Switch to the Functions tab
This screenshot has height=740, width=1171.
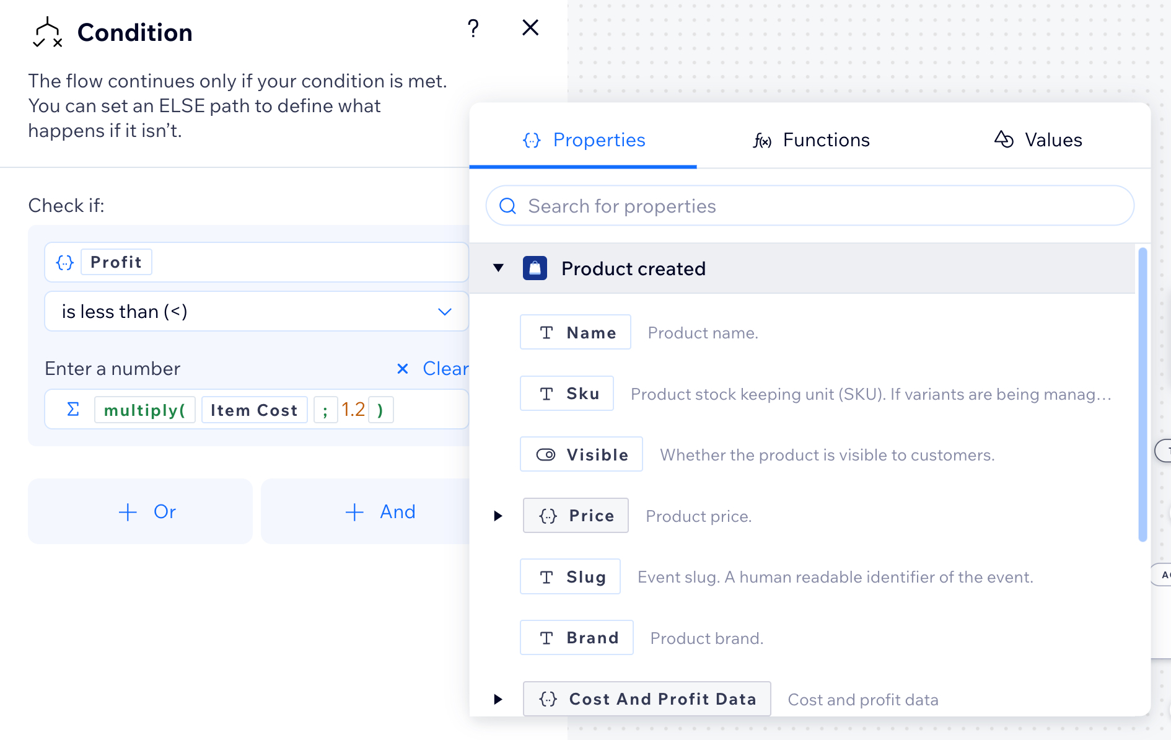pos(810,140)
